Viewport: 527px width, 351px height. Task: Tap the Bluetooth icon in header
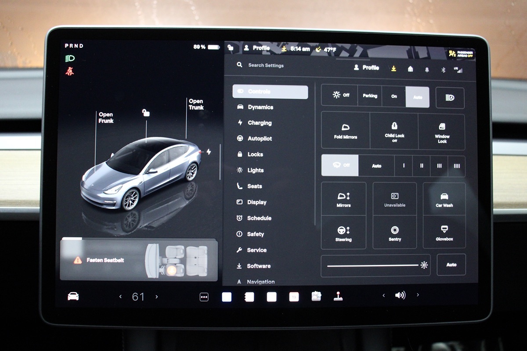(x=443, y=69)
